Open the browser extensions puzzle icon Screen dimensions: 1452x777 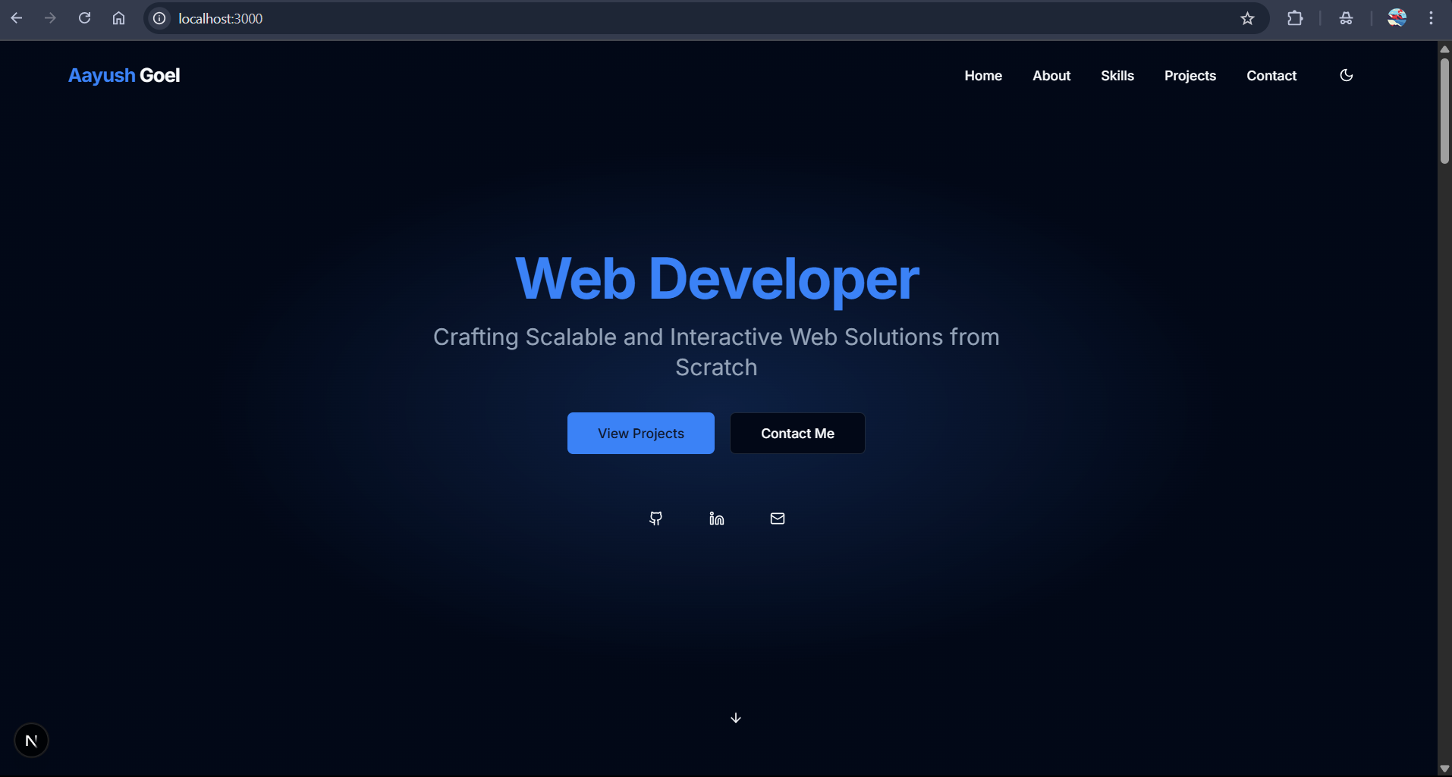pyautogui.click(x=1296, y=17)
